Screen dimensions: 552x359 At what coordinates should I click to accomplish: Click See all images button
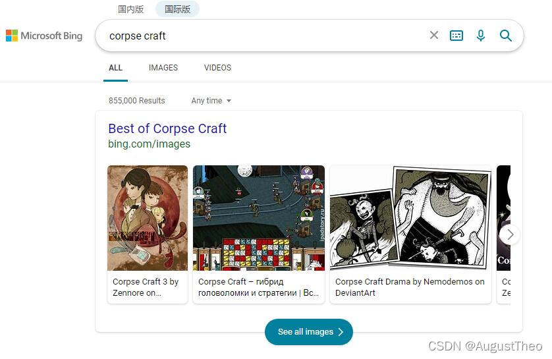pos(309,331)
